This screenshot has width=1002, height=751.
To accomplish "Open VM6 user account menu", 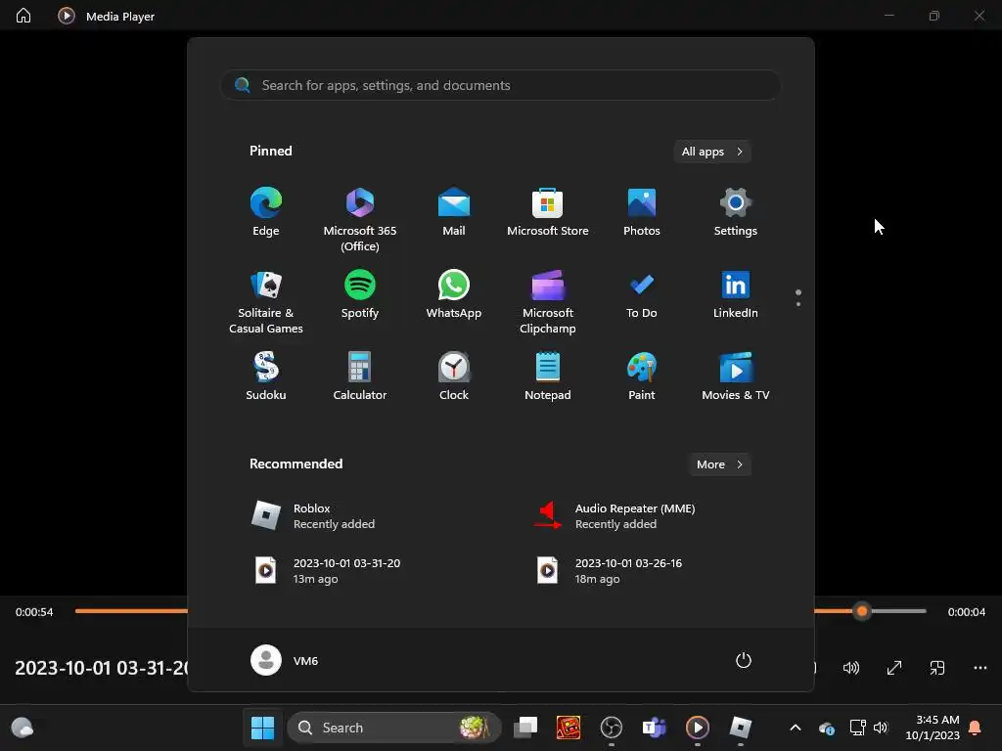I will point(285,660).
